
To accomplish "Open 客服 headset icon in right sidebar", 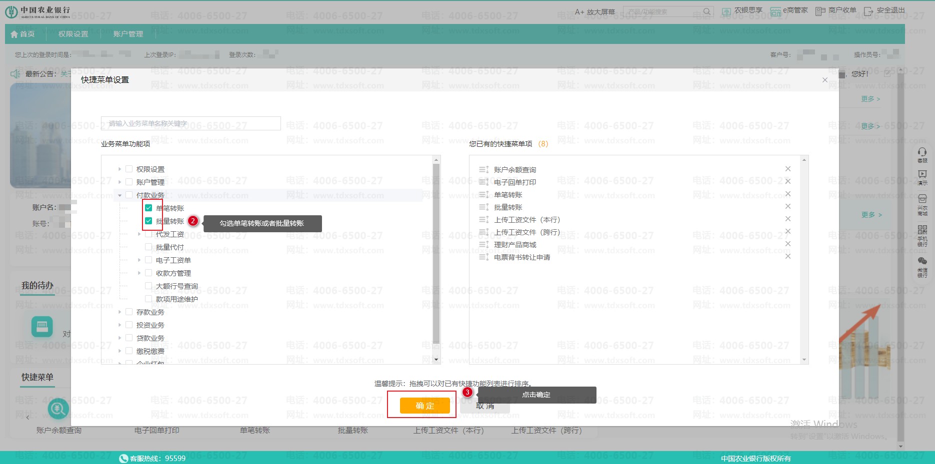I will point(922,152).
